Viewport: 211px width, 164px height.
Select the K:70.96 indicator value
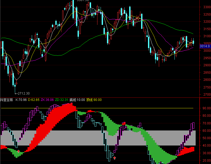point(21,100)
